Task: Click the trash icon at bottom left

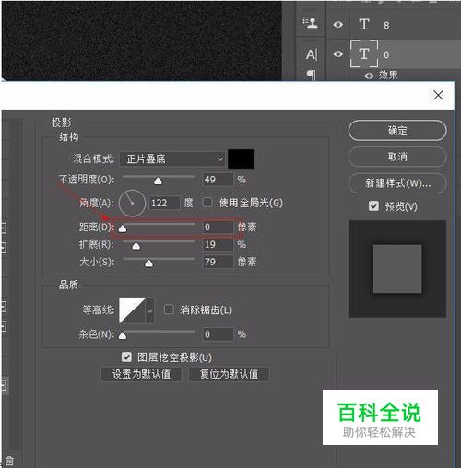Action: click(x=9, y=461)
